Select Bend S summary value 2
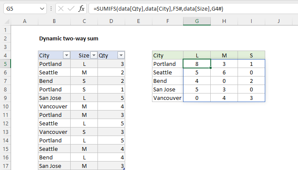This screenshot has height=170, width=298. point(251,81)
